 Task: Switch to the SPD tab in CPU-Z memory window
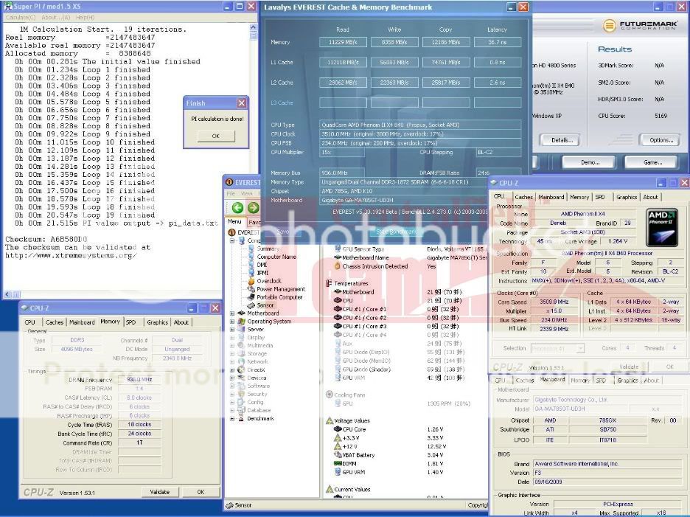click(x=130, y=322)
